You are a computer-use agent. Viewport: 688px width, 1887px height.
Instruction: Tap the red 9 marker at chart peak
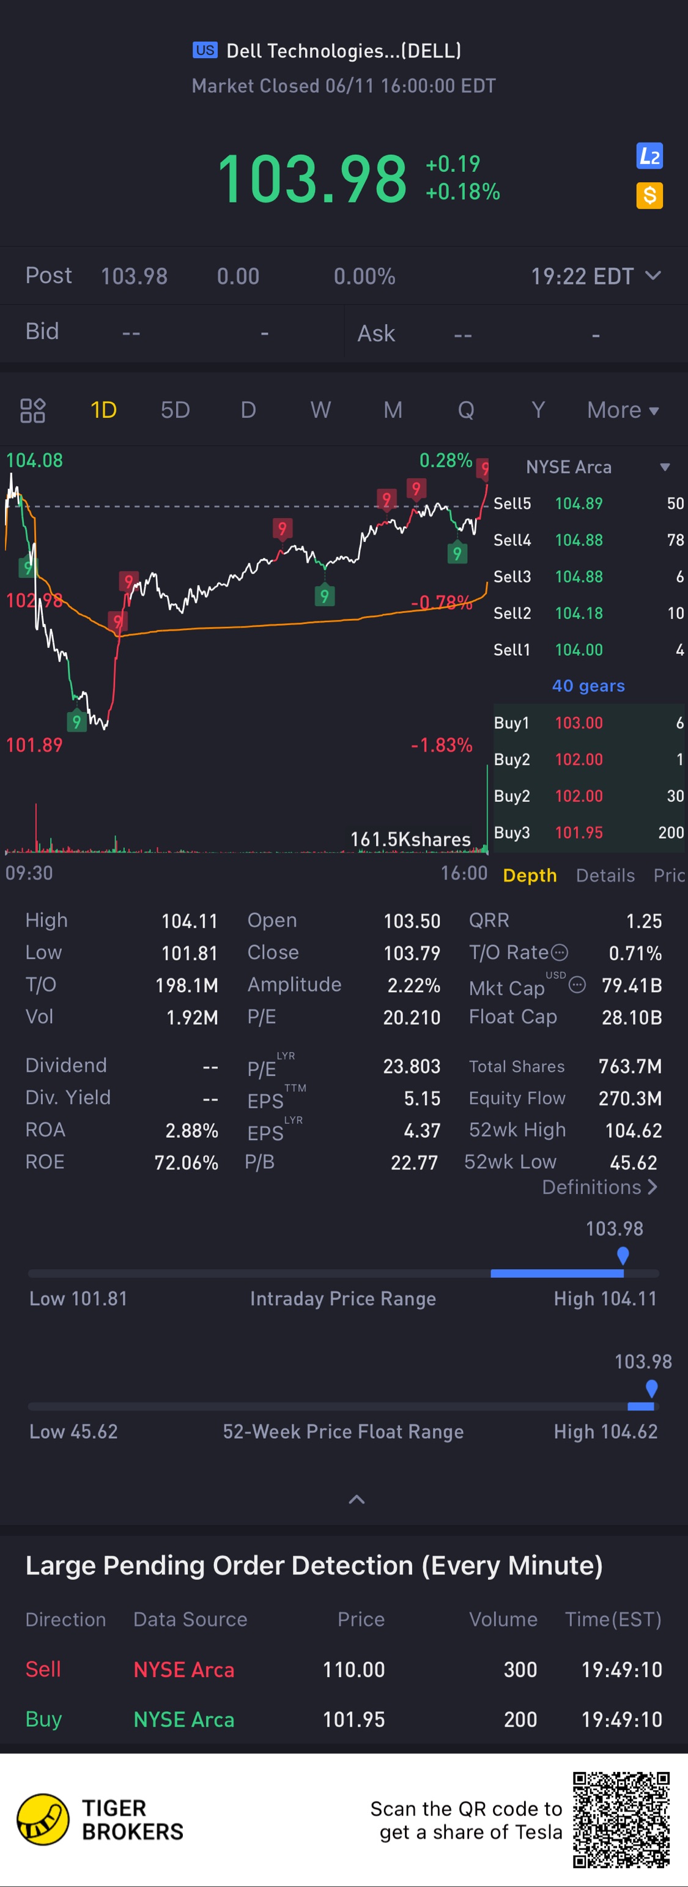[484, 469]
